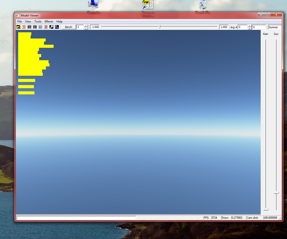This screenshot has width=287, height=239.
Task: Click inside the Cam dist value field
Action: click(271, 218)
